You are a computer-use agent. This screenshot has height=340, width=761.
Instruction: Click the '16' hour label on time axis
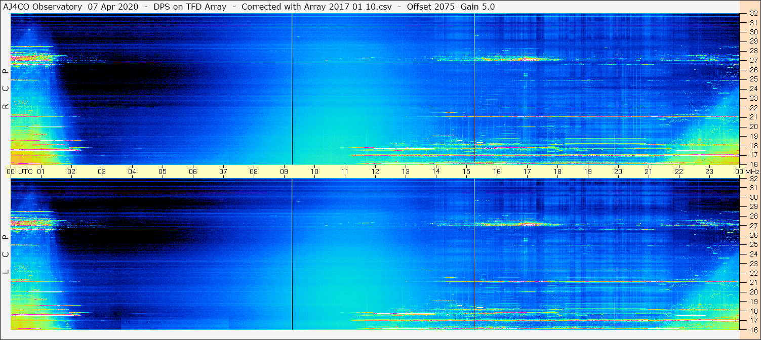(x=497, y=172)
